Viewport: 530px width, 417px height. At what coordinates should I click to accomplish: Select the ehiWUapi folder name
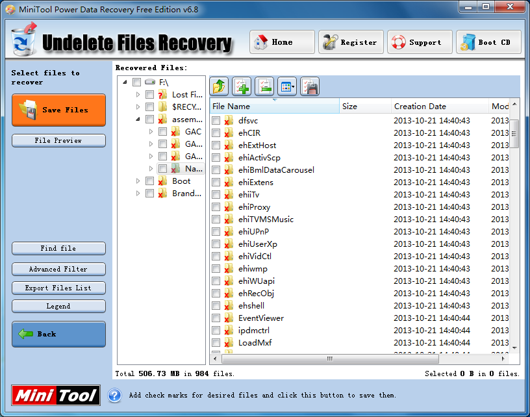(x=256, y=281)
